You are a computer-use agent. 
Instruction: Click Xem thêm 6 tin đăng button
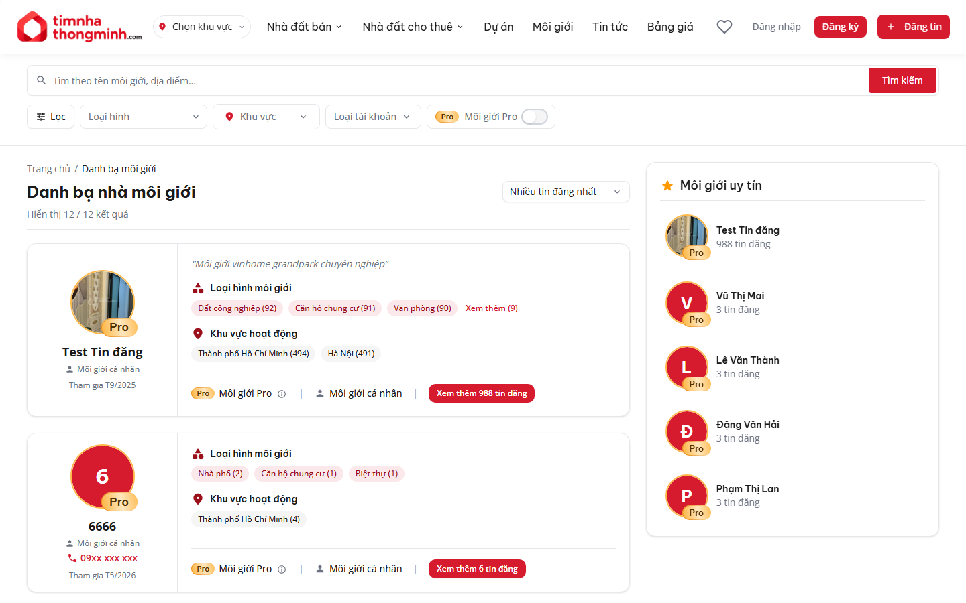(x=477, y=569)
